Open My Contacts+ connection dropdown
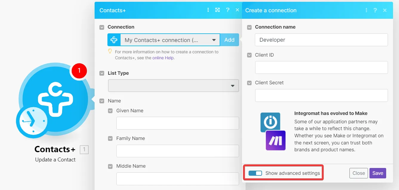 click(170, 40)
